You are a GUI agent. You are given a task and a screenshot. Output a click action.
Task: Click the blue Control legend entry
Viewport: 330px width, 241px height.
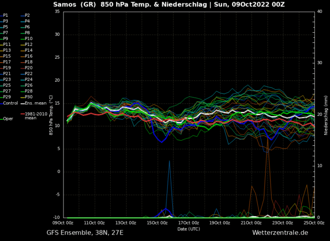10,103
